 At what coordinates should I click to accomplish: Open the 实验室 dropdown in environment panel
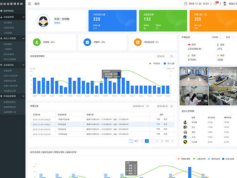(x=216, y=37)
